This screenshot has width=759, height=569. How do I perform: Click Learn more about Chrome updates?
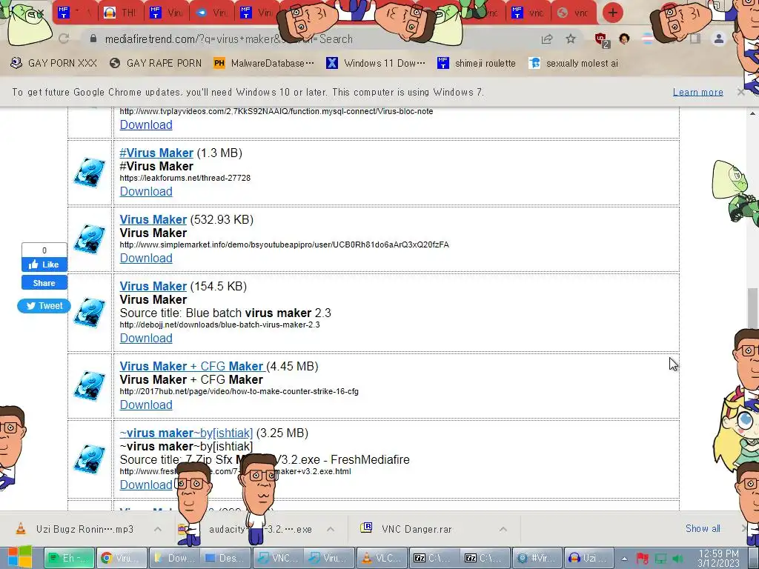(698, 92)
